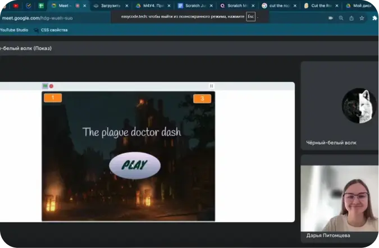Close the Scratch M tab
Screen dimensions: 379x248
click(x=253, y=6)
